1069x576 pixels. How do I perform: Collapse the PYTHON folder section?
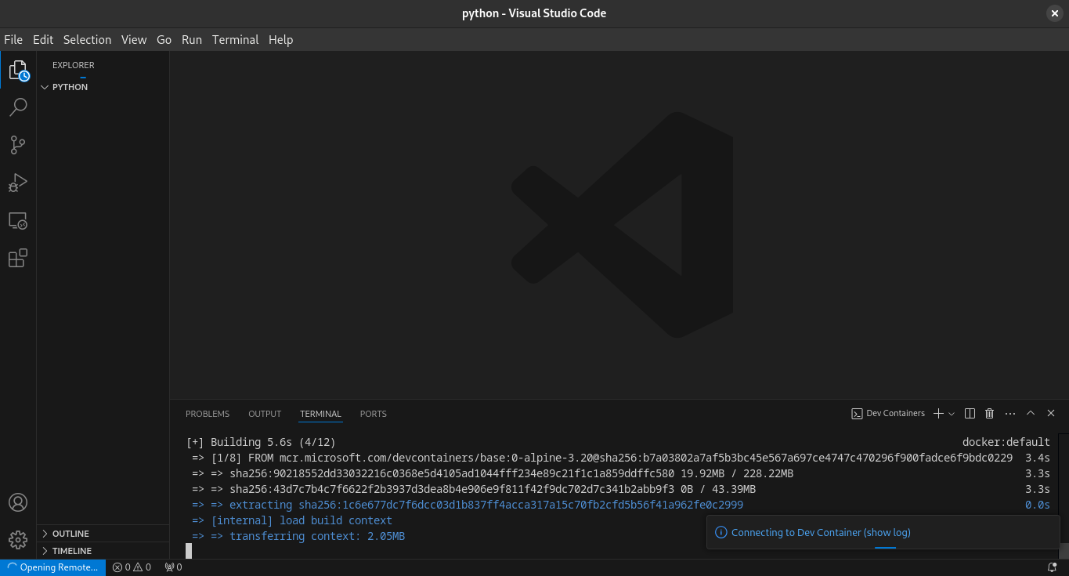click(x=70, y=87)
